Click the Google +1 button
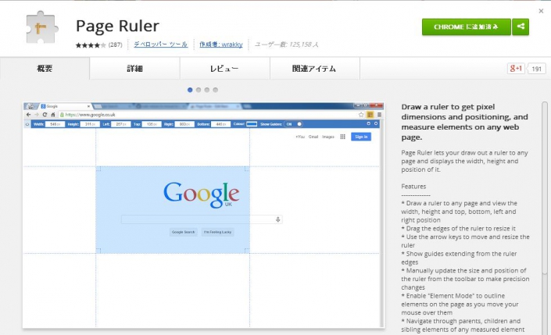This screenshot has height=335, width=551. (x=516, y=69)
